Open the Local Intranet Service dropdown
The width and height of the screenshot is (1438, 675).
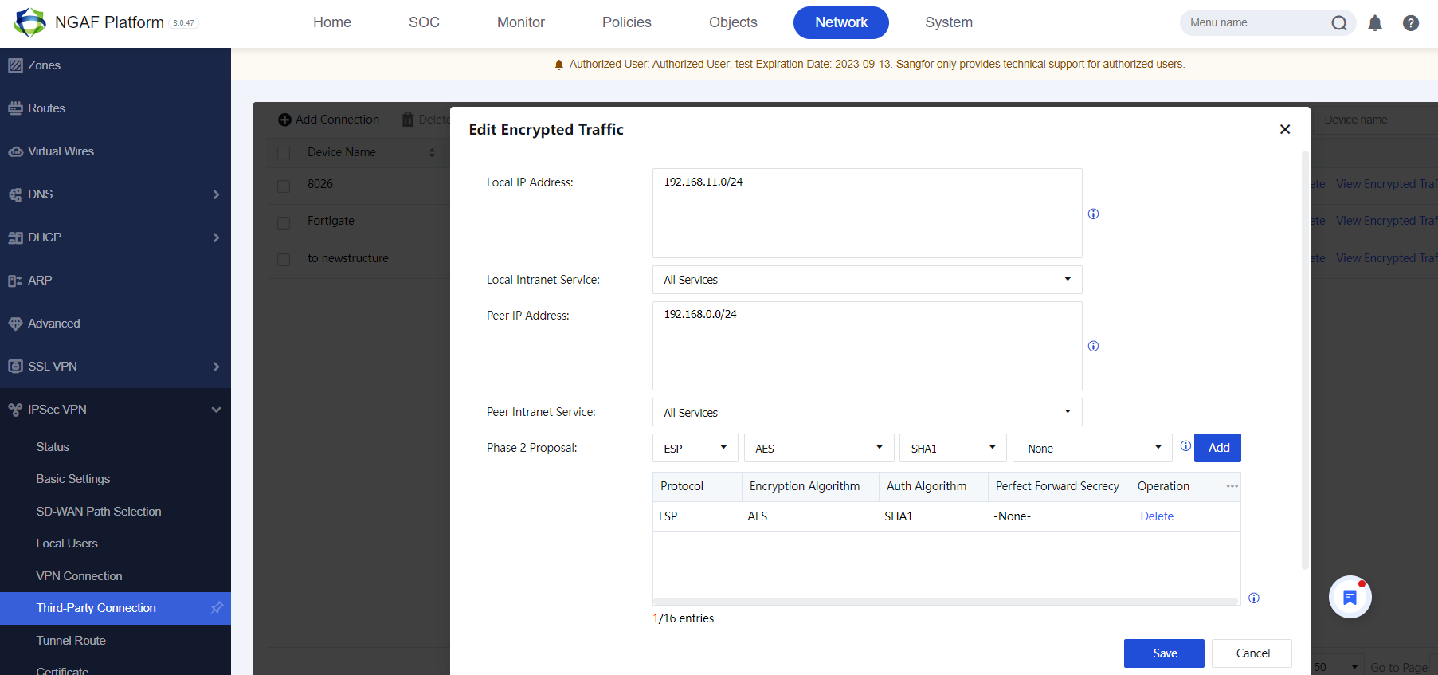867,280
